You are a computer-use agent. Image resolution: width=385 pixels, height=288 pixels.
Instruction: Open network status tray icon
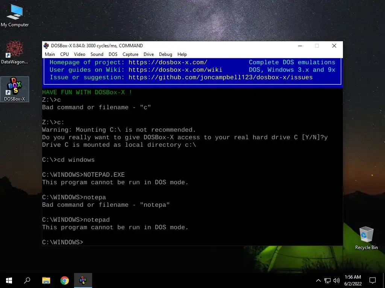(x=327, y=280)
